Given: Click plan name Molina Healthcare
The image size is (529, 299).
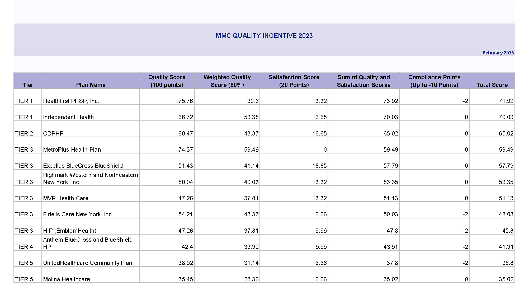Looking at the screenshot, I should point(67,279).
